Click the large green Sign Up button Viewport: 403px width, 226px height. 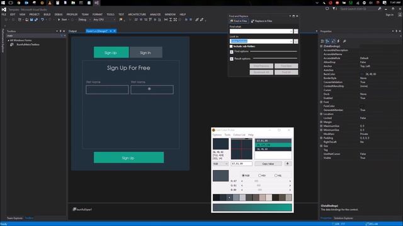(x=128, y=158)
